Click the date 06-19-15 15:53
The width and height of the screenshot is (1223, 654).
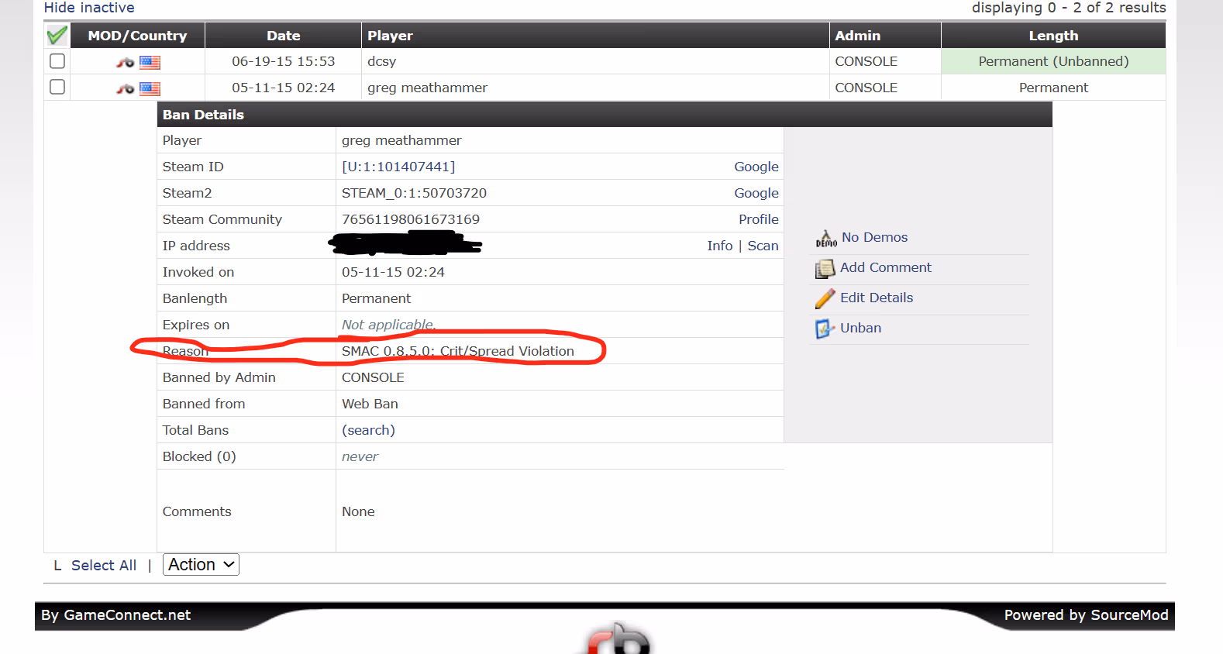click(284, 61)
